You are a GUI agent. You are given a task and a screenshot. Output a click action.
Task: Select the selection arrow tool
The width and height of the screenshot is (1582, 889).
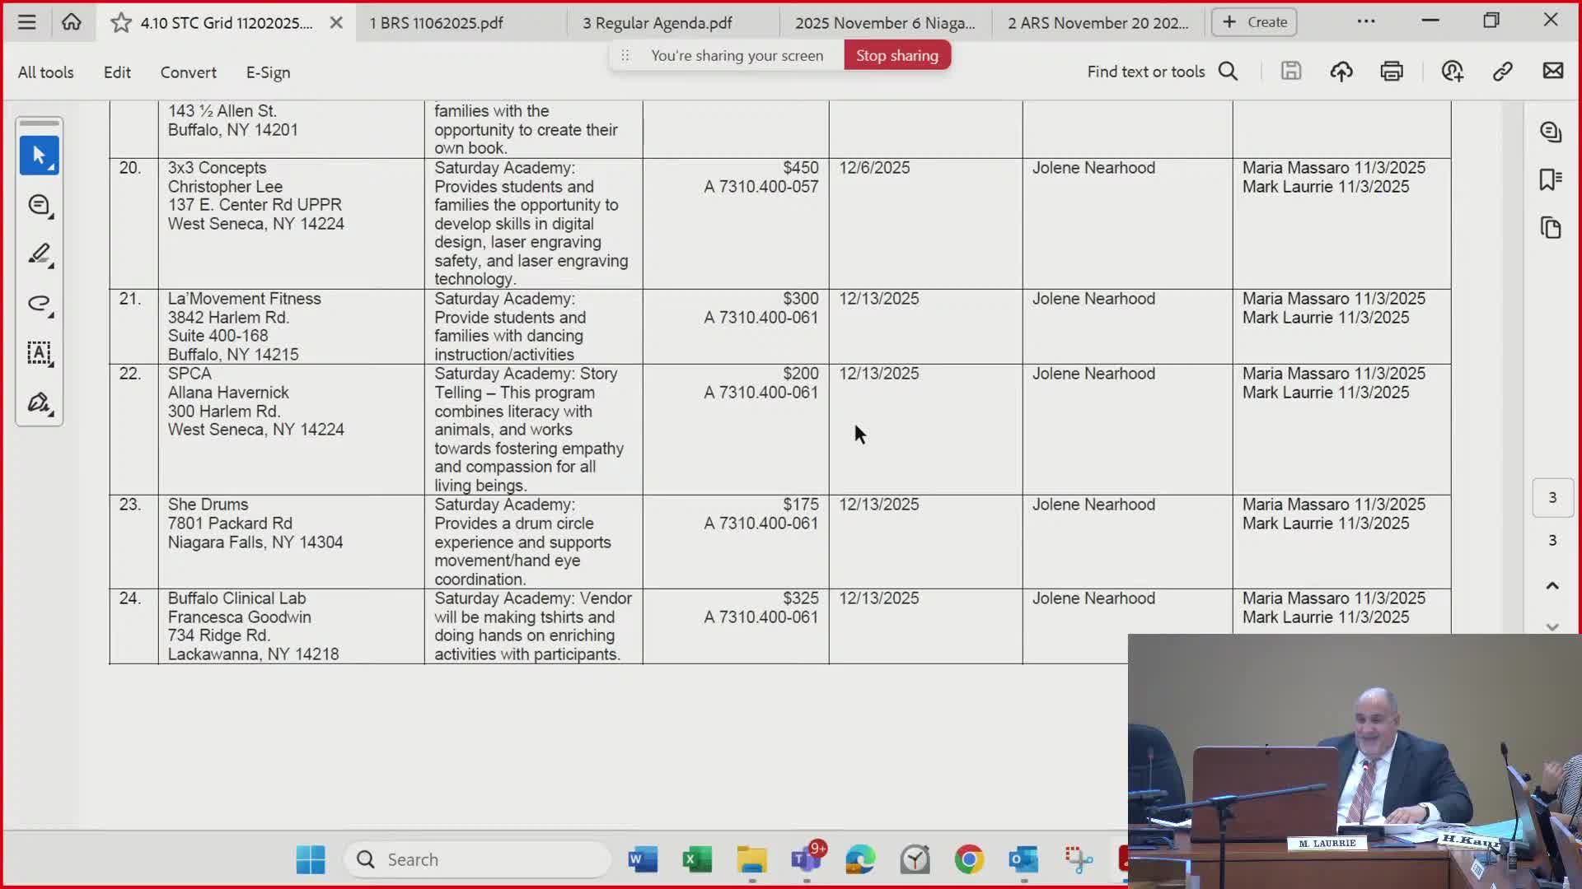pos(39,156)
